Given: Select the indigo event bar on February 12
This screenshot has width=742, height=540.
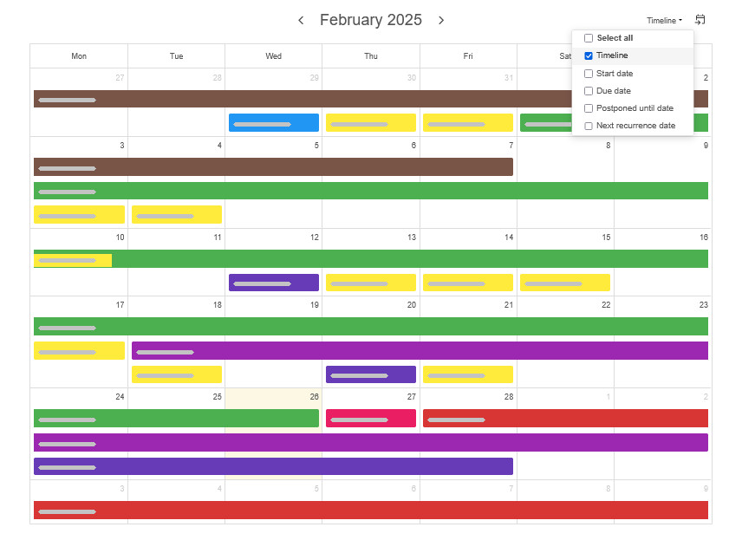Looking at the screenshot, I should click(273, 283).
